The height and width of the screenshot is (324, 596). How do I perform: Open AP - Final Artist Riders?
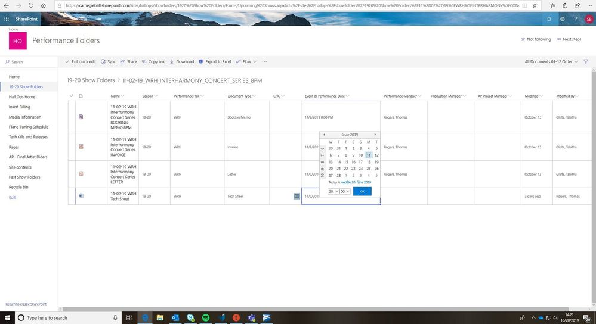pos(28,157)
